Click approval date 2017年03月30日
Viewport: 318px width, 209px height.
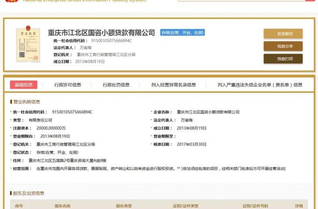(191, 144)
